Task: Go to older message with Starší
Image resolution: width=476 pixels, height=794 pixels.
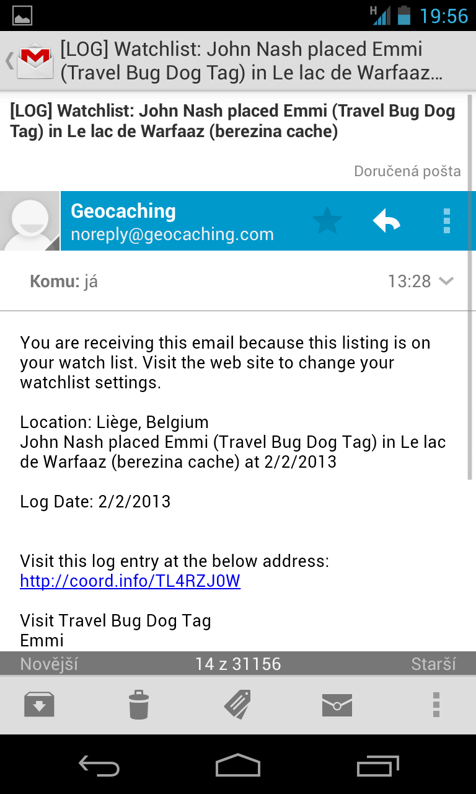Action: [433, 664]
